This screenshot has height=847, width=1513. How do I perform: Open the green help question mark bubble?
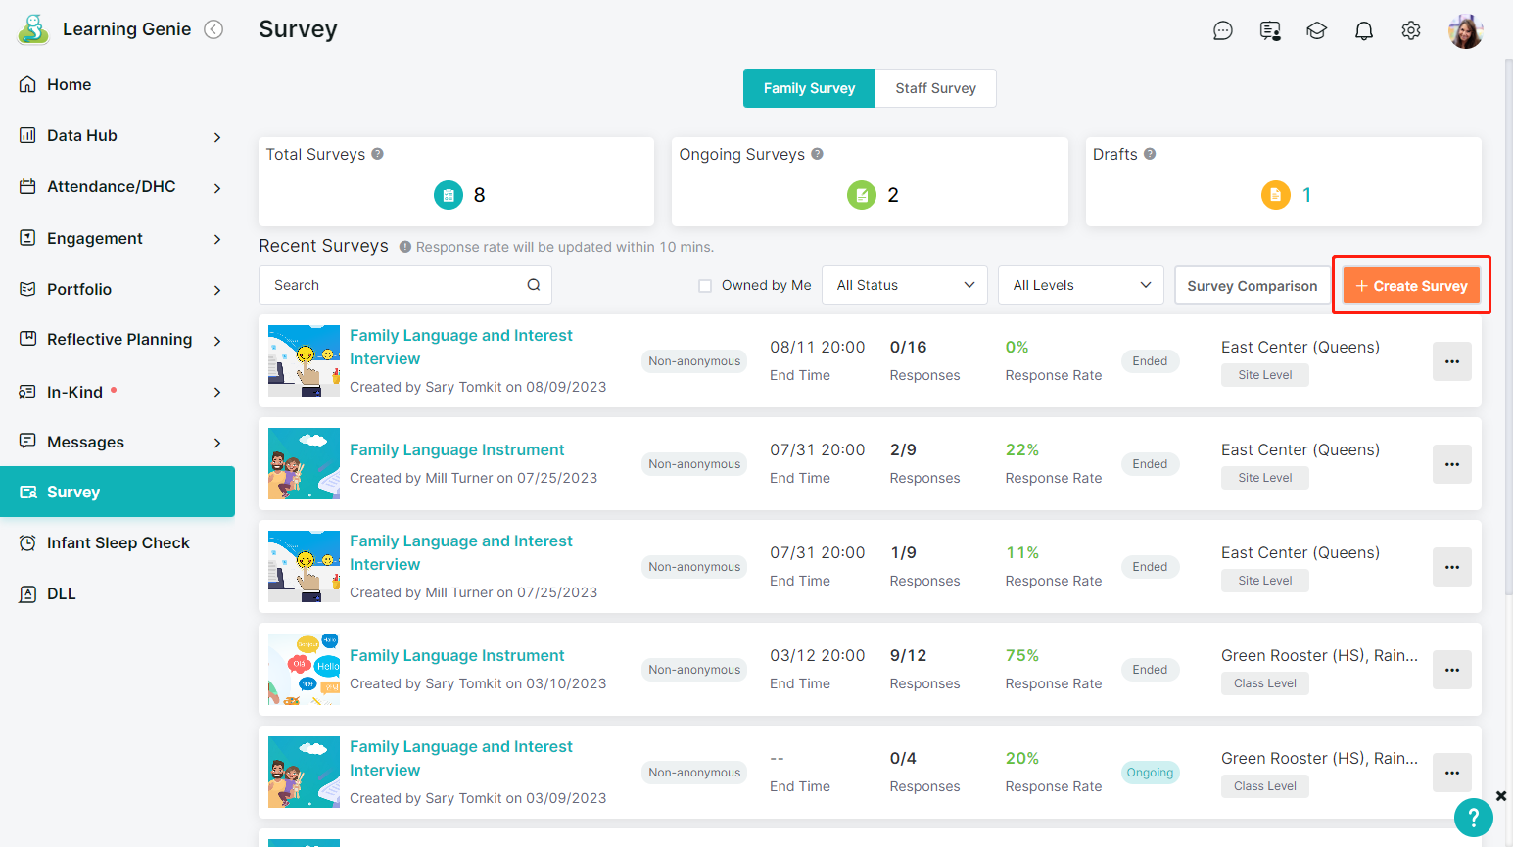(1473, 818)
